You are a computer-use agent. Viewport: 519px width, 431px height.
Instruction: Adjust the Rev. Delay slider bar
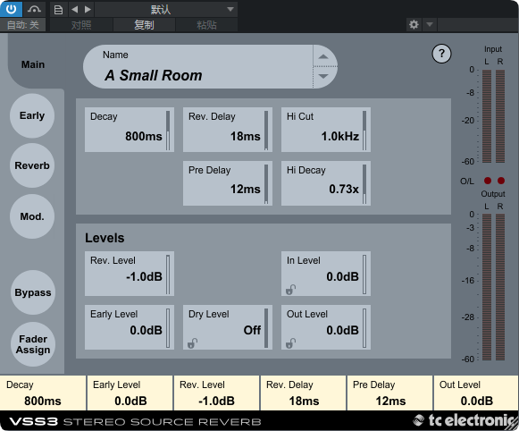(266, 131)
